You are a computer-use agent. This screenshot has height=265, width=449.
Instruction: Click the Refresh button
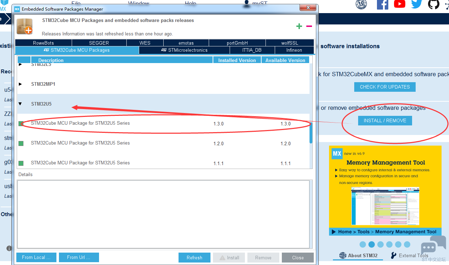coord(195,258)
